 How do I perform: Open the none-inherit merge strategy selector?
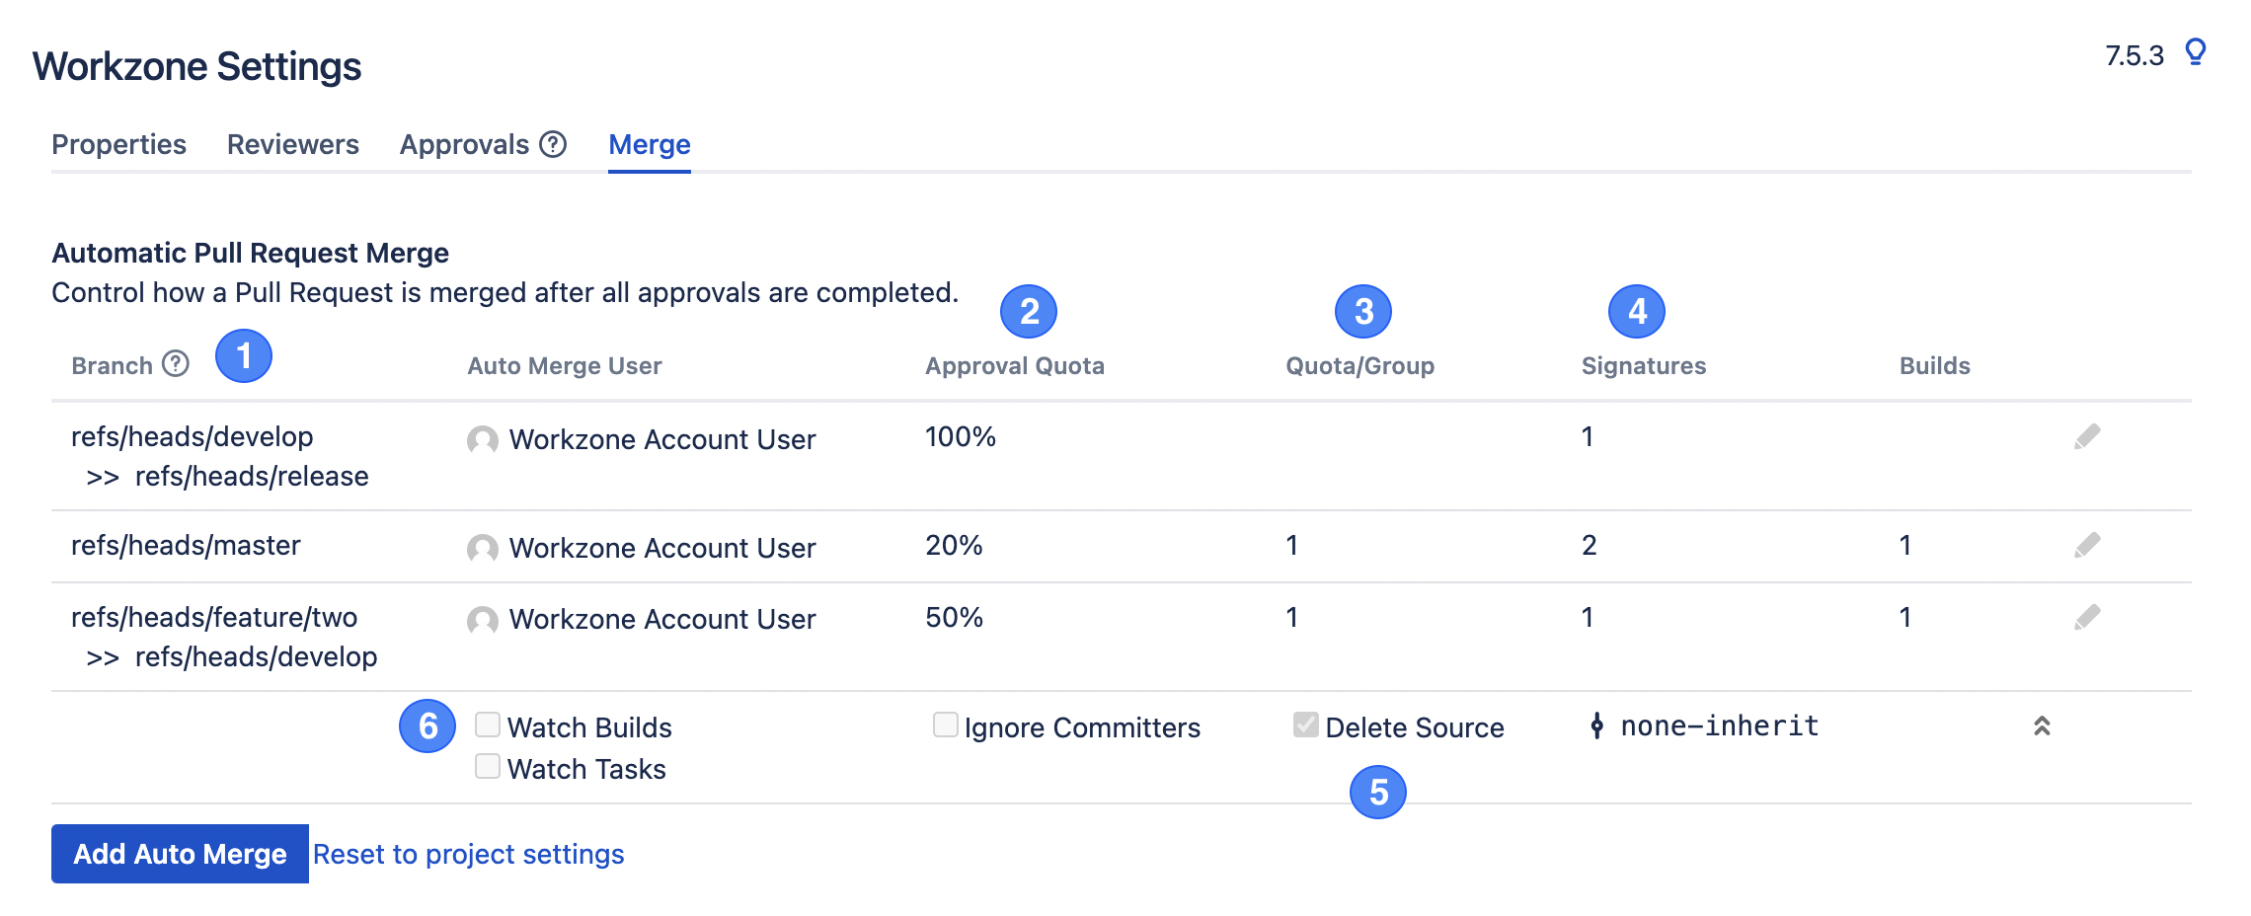point(1718,726)
